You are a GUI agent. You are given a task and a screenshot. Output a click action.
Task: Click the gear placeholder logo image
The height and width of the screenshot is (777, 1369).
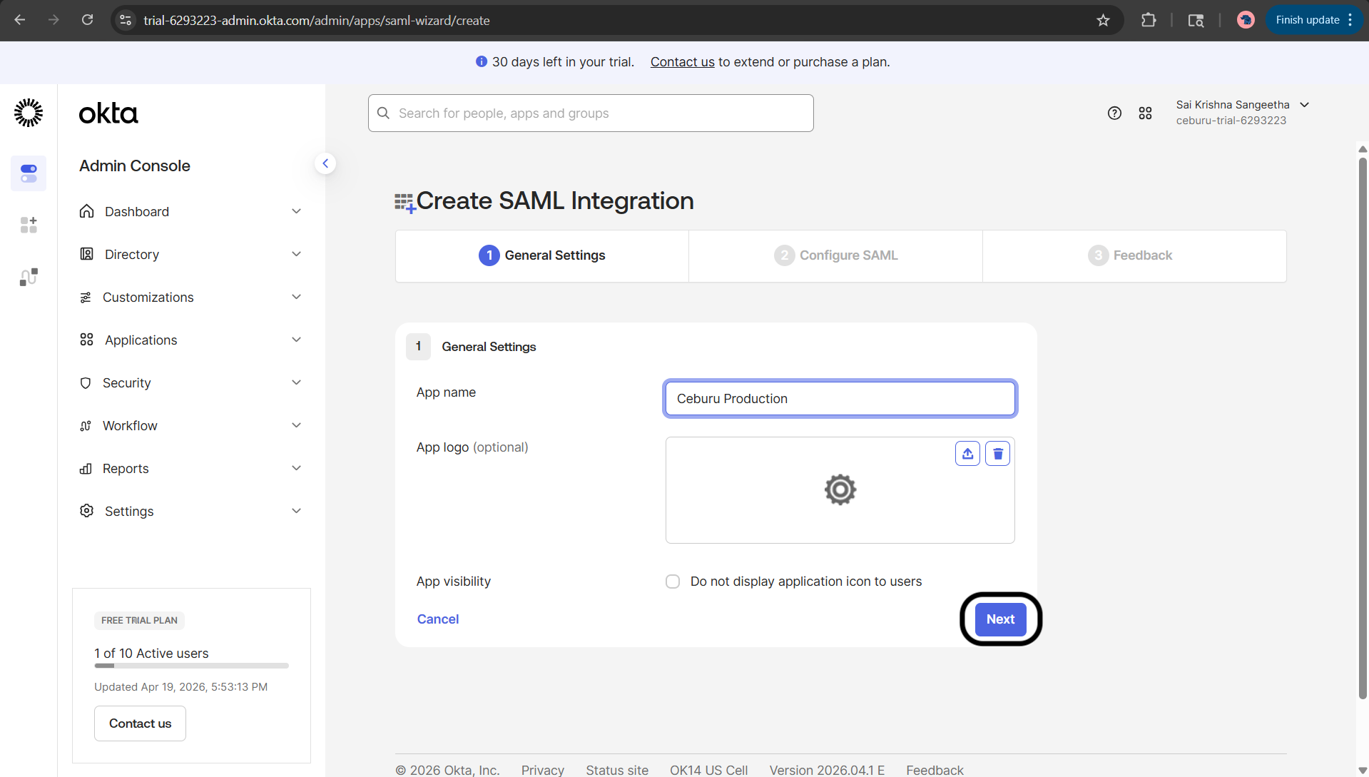pyautogui.click(x=840, y=489)
